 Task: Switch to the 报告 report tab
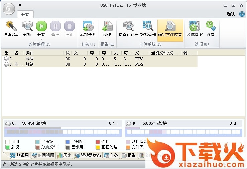129,155
